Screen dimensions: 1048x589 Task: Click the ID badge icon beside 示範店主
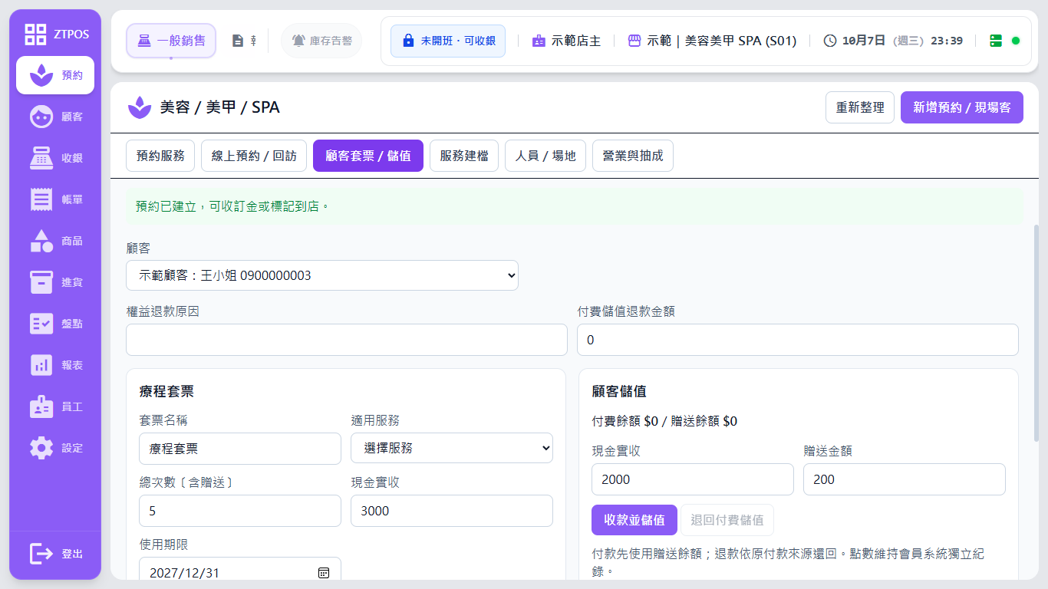click(539, 41)
